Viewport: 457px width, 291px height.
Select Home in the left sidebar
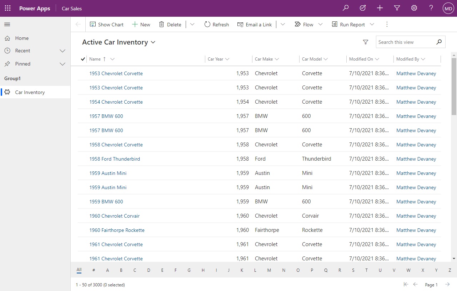tap(21, 38)
